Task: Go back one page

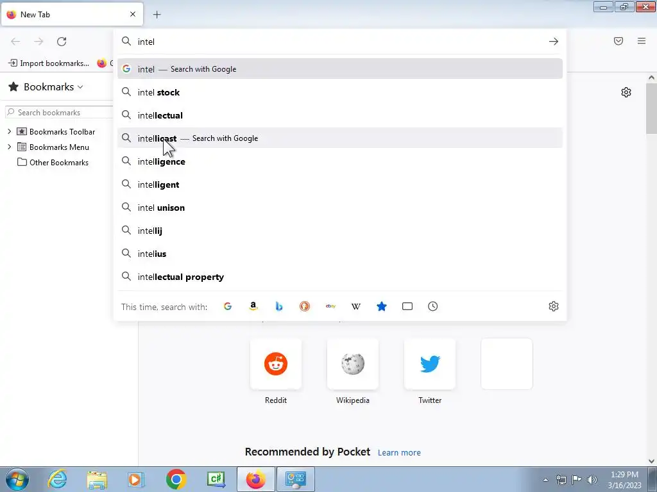Action: (x=15, y=42)
